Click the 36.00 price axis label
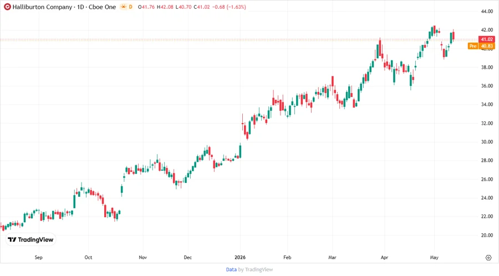The width and height of the screenshot is (499, 276). point(487,86)
